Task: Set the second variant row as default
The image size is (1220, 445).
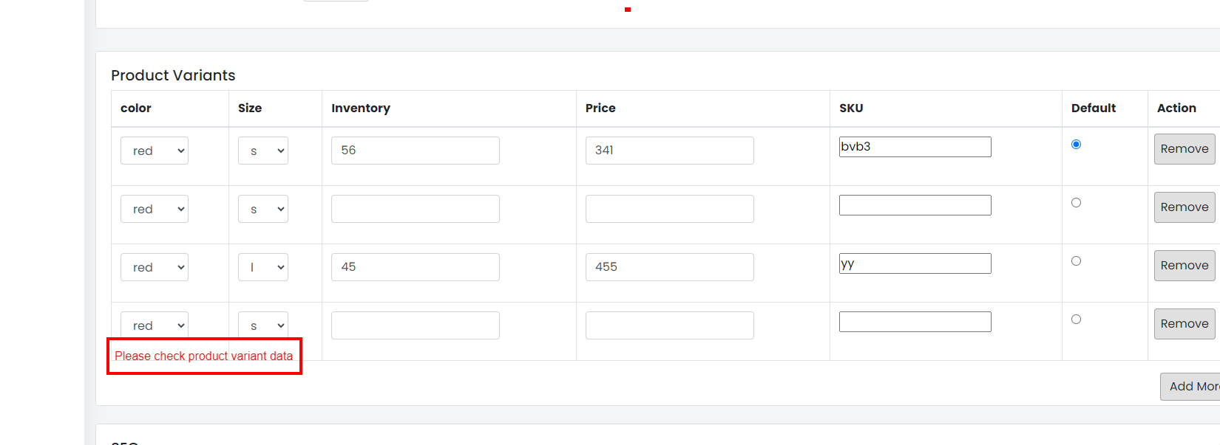Action: 1076,203
